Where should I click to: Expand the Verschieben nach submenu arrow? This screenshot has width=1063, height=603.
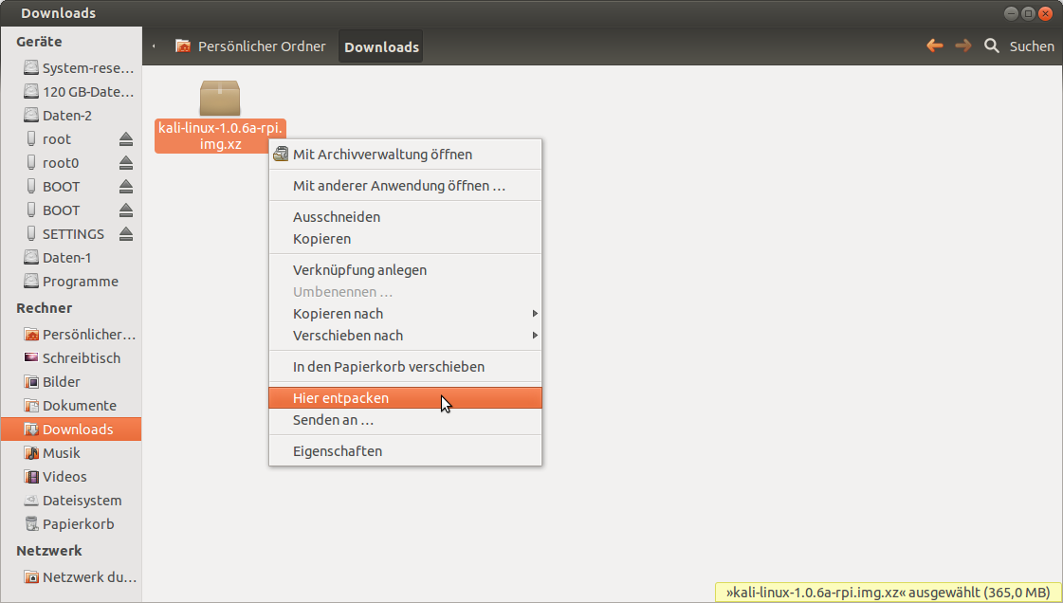click(x=535, y=336)
